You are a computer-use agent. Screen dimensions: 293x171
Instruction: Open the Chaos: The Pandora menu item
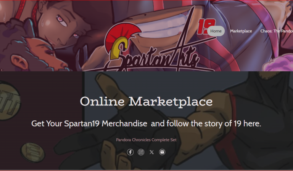click(x=277, y=31)
